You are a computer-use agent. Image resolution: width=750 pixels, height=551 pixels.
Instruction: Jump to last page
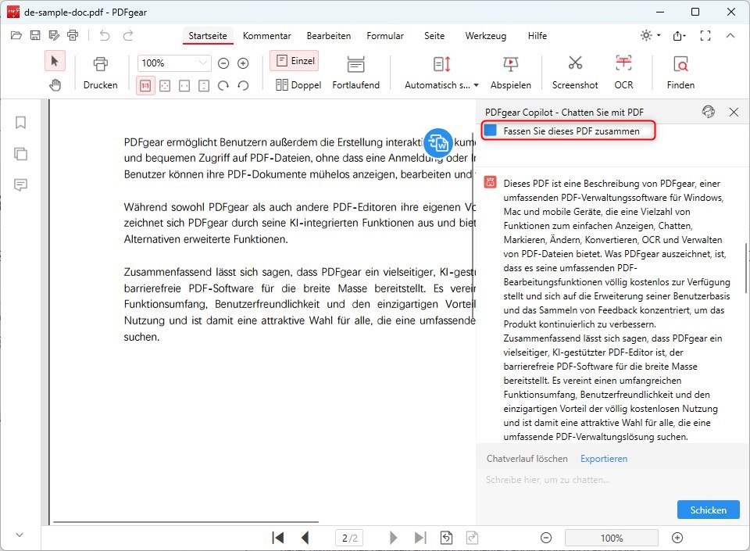(420, 538)
